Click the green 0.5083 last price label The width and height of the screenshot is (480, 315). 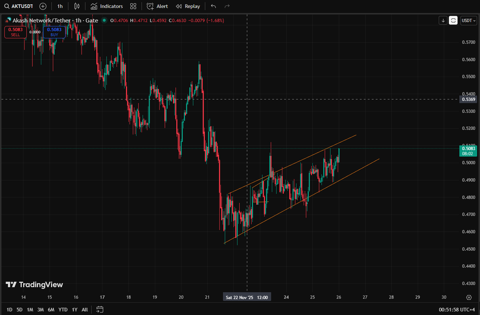(x=468, y=151)
